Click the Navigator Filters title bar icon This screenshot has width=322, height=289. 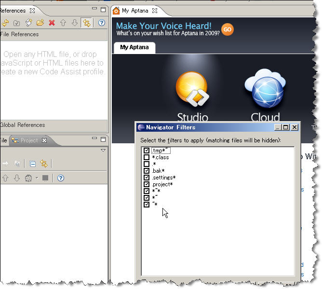pyautogui.click(x=141, y=127)
